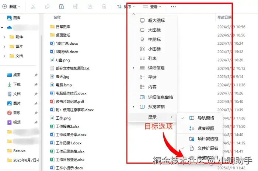Select file 3周总结.docx
This screenshot has width=258, height=171.
pos(64,52)
